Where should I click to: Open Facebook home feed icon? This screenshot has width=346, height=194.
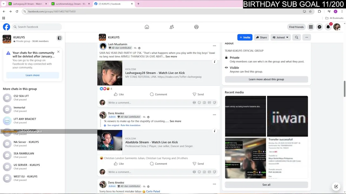coord(147,27)
